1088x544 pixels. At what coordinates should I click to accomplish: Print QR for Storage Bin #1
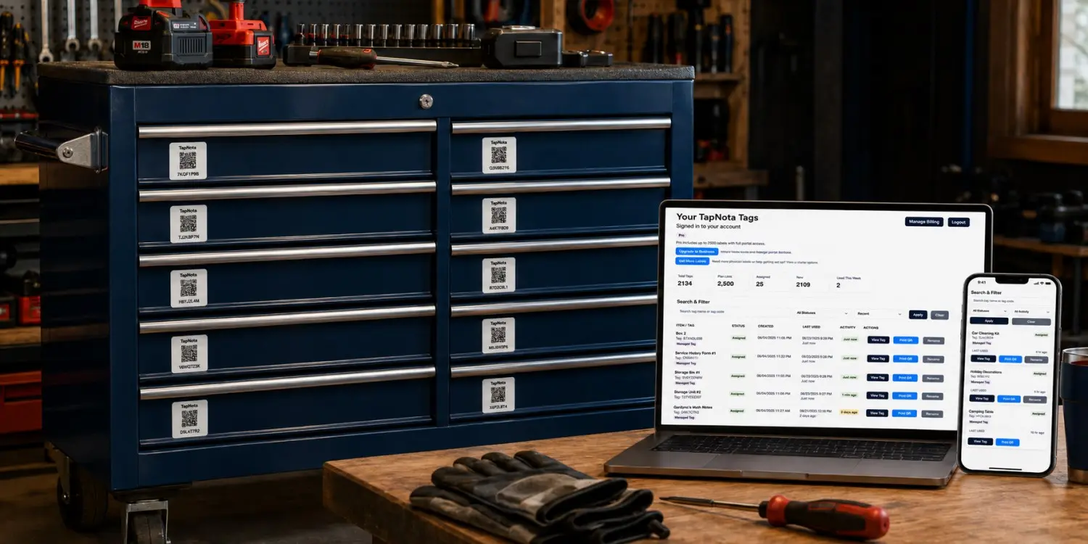[x=904, y=379]
